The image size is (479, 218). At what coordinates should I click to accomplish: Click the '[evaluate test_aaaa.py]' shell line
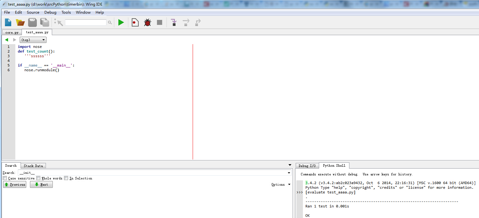pyautogui.click(x=330, y=192)
